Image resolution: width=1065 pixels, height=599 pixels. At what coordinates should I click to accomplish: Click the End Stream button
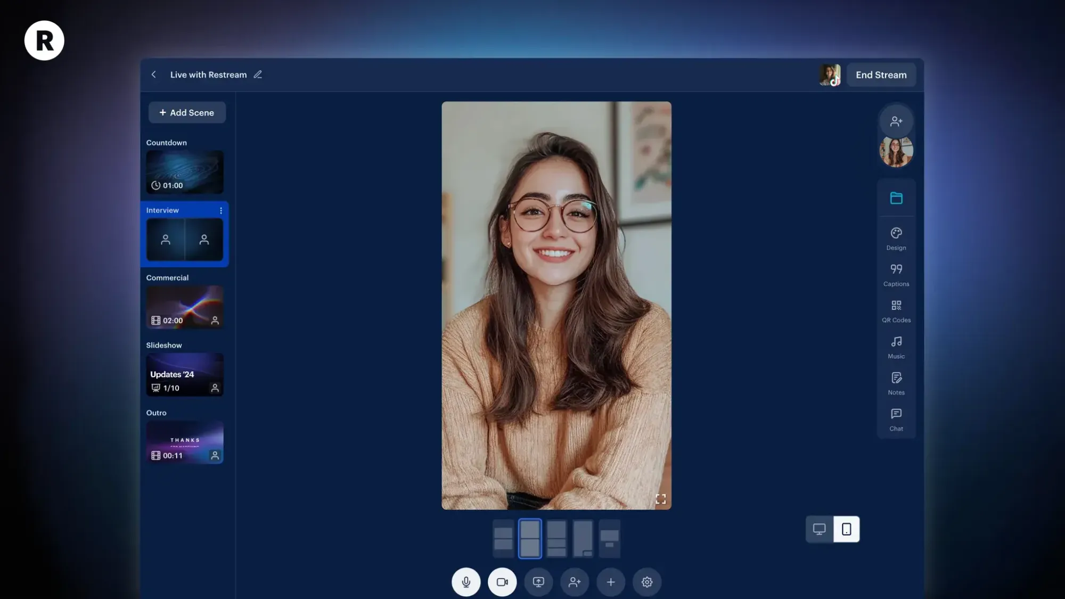click(881, 75)
